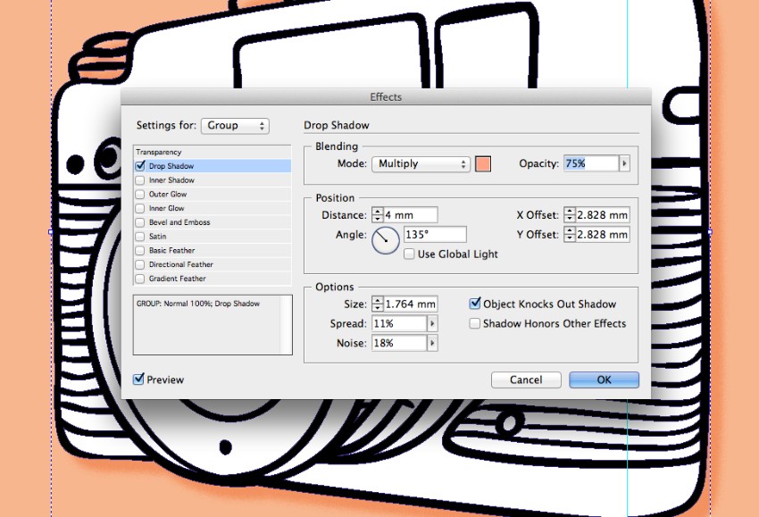Image resolution: width=759 pixels, height=517 pixels.
Task: Open the Settings for Group dropdown
Action: [235, 126]
